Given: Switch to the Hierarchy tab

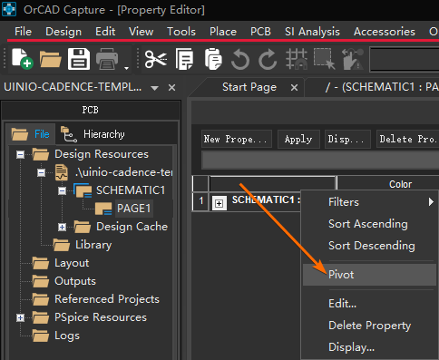Looking at the screenshot, I should pos(93,134).
